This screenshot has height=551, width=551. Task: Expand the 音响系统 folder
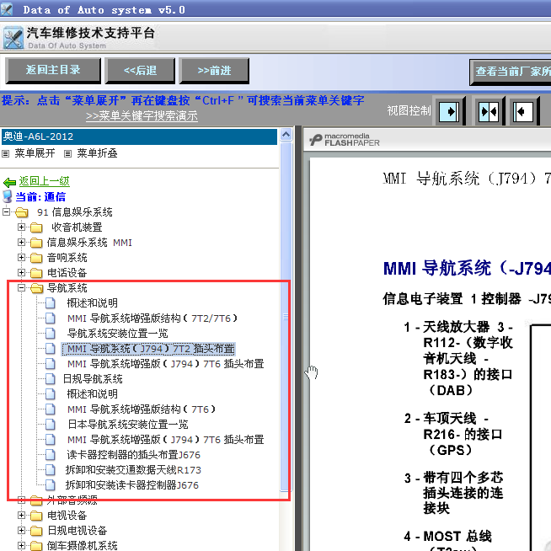click(x=21, y=258)
